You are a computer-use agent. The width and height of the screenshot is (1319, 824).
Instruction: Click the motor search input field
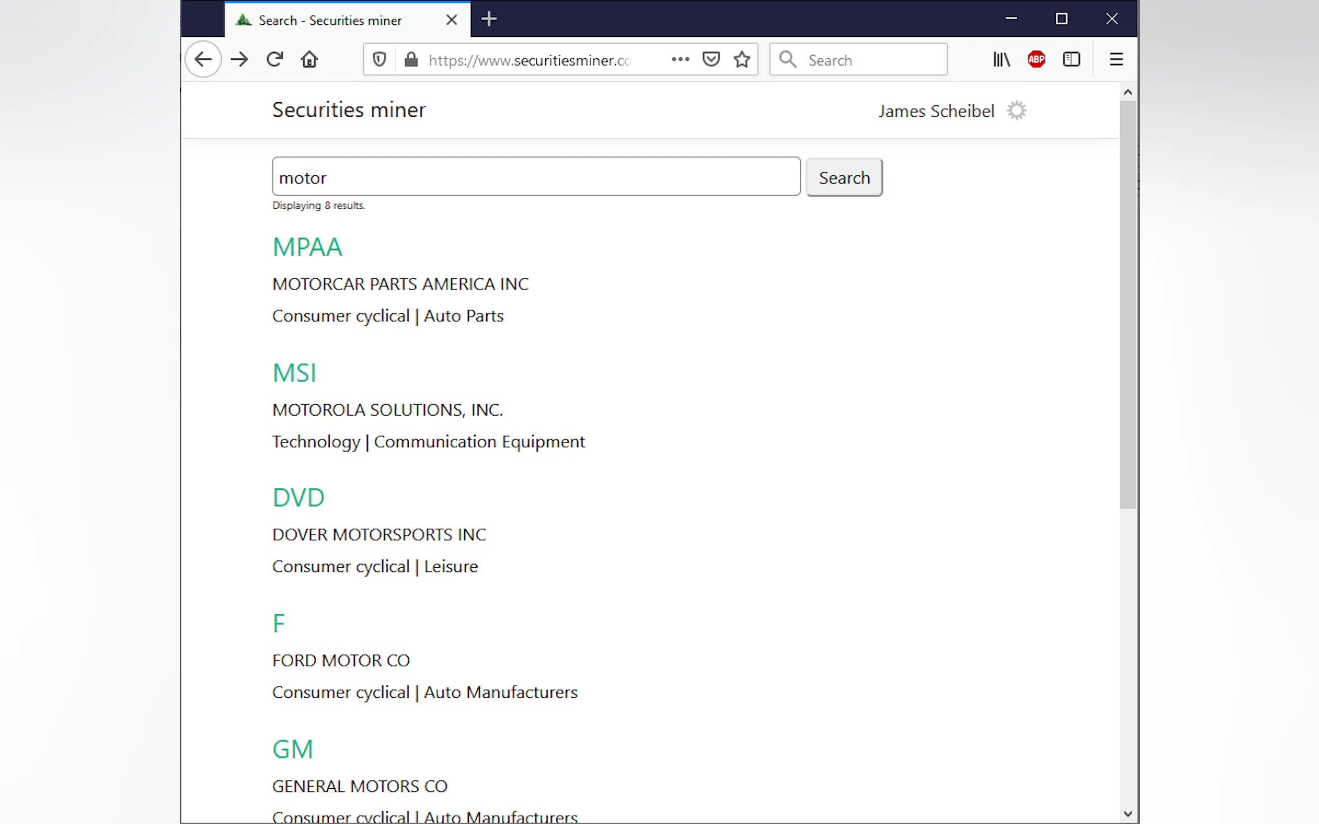[x=535, y=176]
